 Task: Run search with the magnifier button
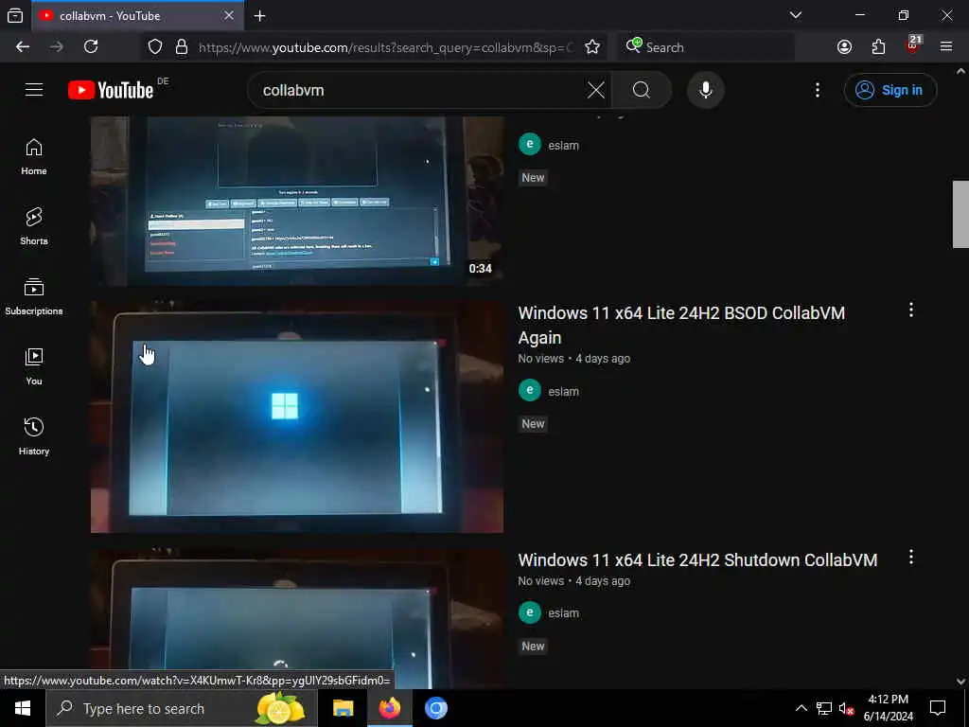click(642, 90)
